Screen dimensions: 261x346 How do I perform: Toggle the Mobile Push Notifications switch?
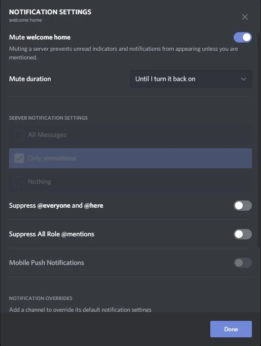click(x=242, y=263)
